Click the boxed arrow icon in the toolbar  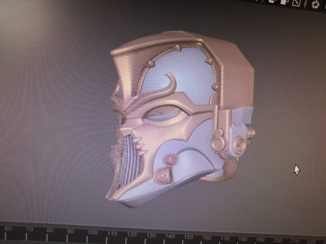coord(297,3)
